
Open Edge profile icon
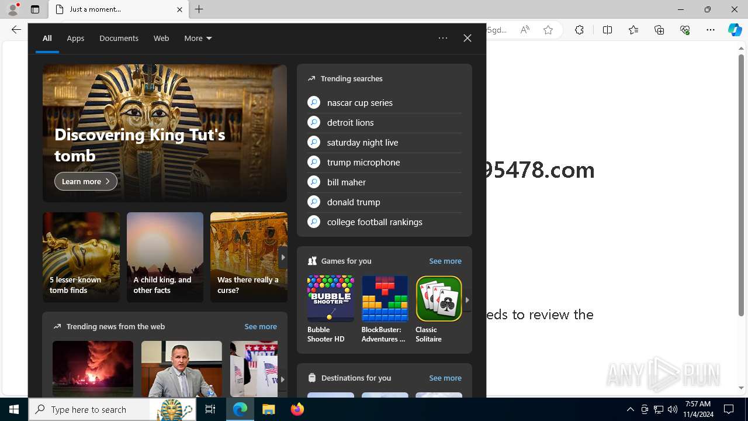pyautogui.click(x=13, y=9)
